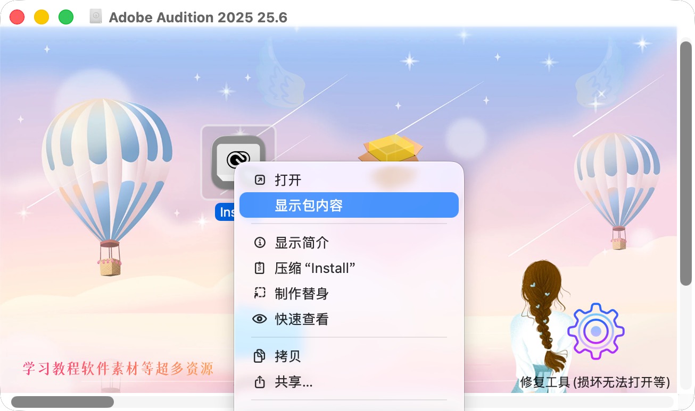Click the disk image icon in title bar
Screen dimensions: 695x411
[95, 17]
